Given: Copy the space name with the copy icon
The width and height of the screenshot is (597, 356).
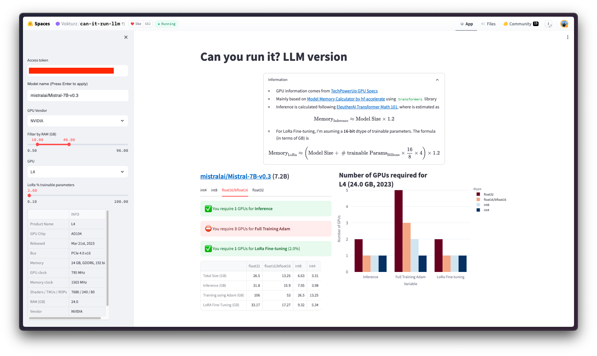Looking at the screenshot, I should point(124,24).
